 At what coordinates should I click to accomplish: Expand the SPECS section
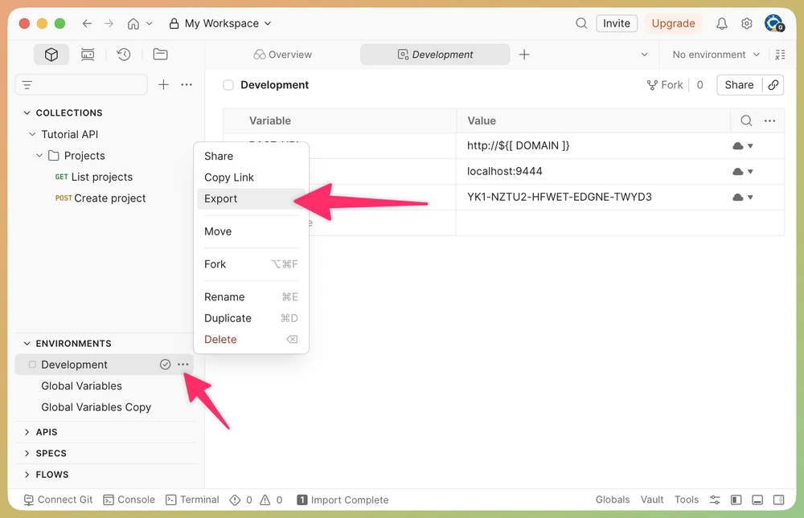coord(27,454)
